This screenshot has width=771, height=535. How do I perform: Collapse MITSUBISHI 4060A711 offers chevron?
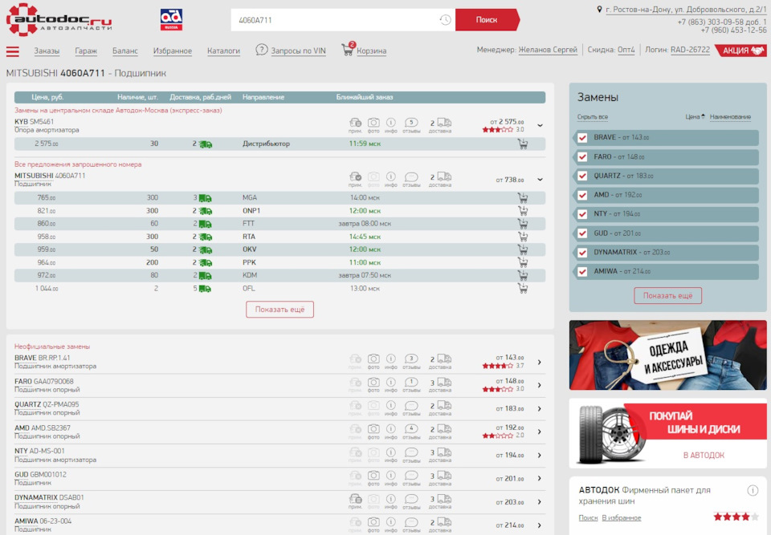[x=540, y=180]
